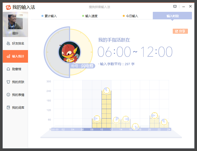Viewport: 197px width, 151px height.
Task: Switch to 输入速度 tab
Action: 90,16
